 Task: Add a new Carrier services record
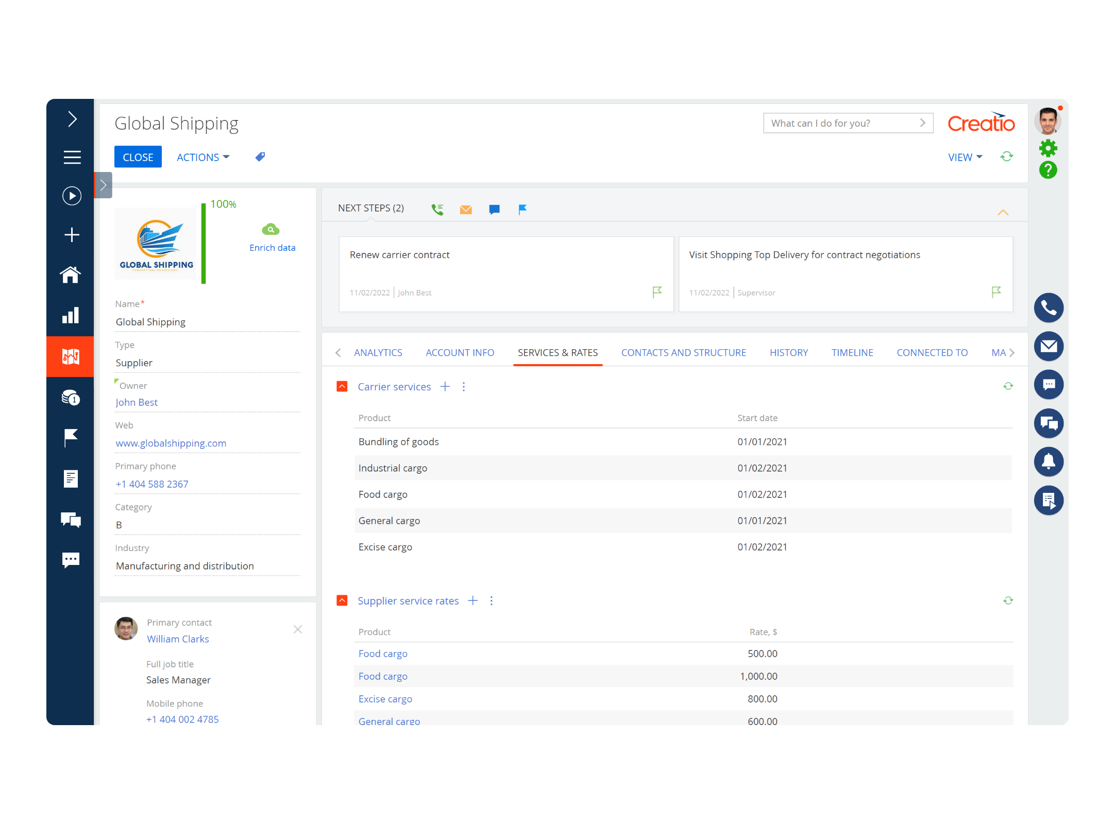pyautogui.click(x=445, y=387)
